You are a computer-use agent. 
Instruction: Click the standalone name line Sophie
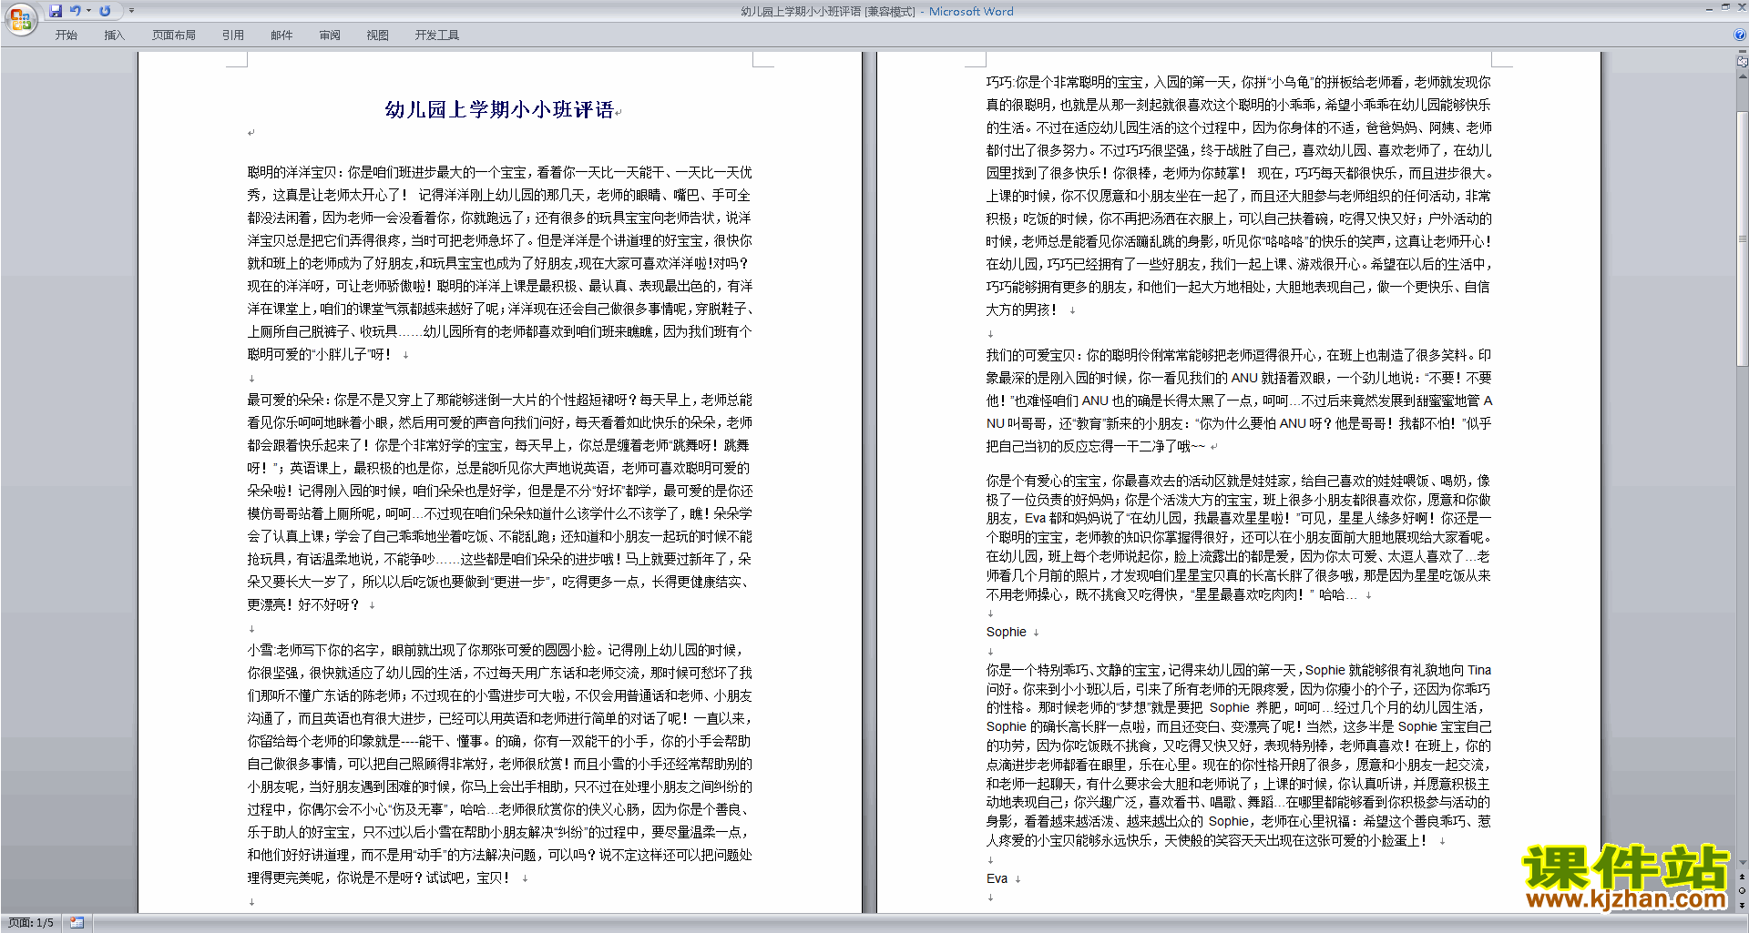(x=1006, y=632)
